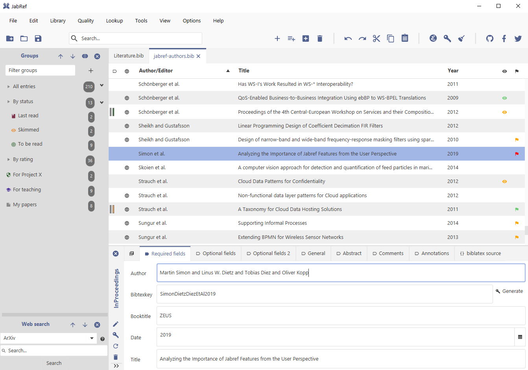The height and width of the screenshot is (370, 528).
Task: Open the Lookup menu
Action: click(x=114, y=20)
